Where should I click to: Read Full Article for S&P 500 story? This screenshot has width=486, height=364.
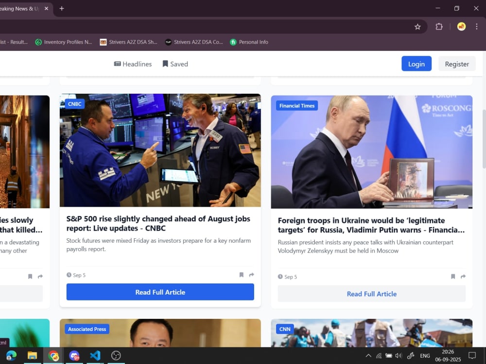[x=160, y=292]
